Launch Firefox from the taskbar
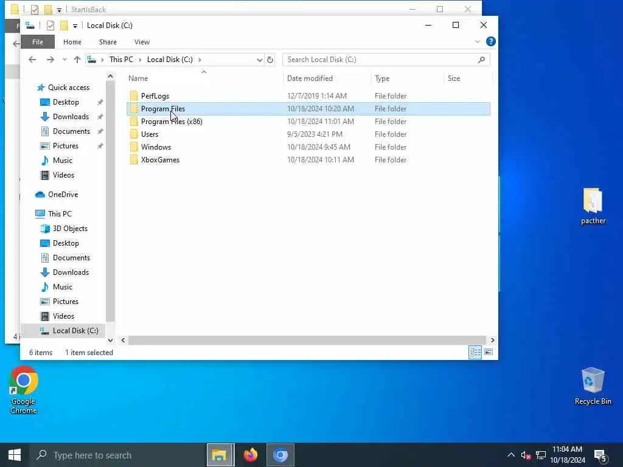 click(250, 455)
